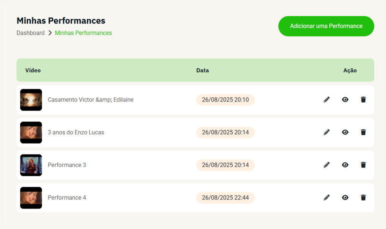
Task: Click the Ação column header
Action: 350,70
